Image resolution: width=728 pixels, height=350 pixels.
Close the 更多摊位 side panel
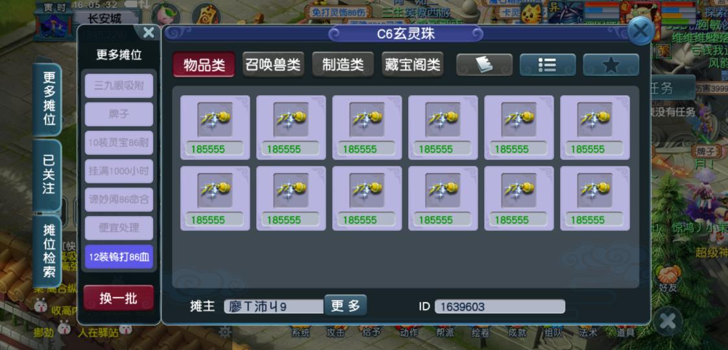tap(149, 32)
